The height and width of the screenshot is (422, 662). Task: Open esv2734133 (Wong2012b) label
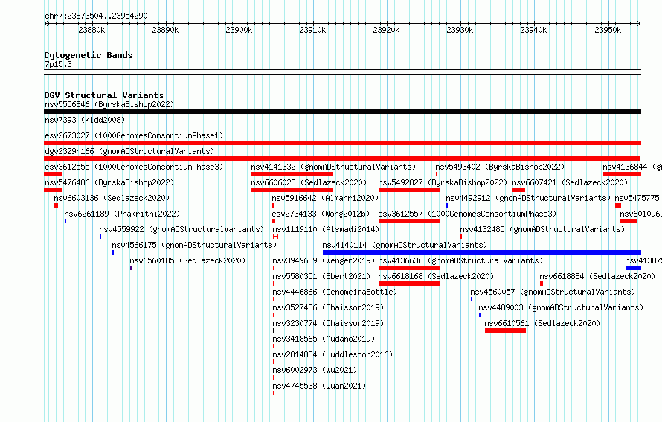point(321,214)
